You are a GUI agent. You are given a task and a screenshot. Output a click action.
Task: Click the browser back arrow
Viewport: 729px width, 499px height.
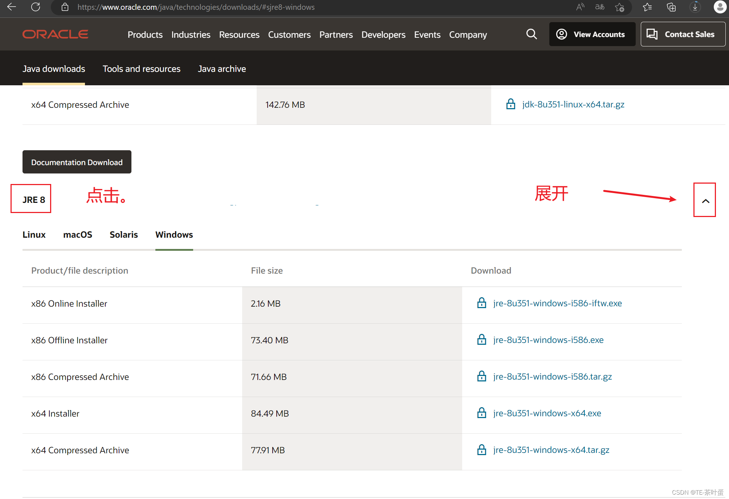click(11, 7)
